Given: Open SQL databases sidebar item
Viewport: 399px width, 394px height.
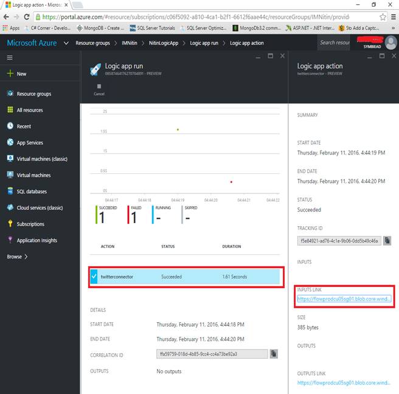Looking at the screenshot, I should (32, 192).
